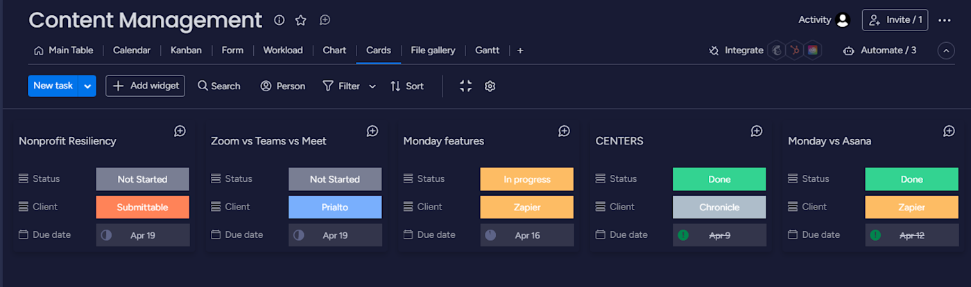Star the Content Management board
Image resolution: width=971 pixels, height=287 pixels.
300,20
